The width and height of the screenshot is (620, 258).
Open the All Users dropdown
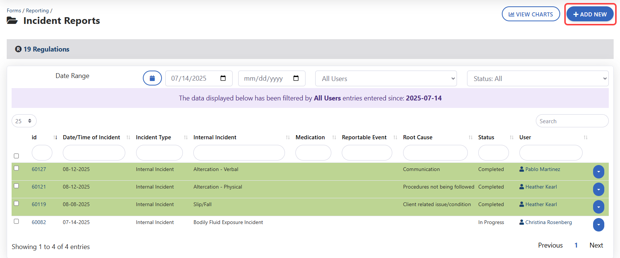pyautogui.click(x=386, y=78)
